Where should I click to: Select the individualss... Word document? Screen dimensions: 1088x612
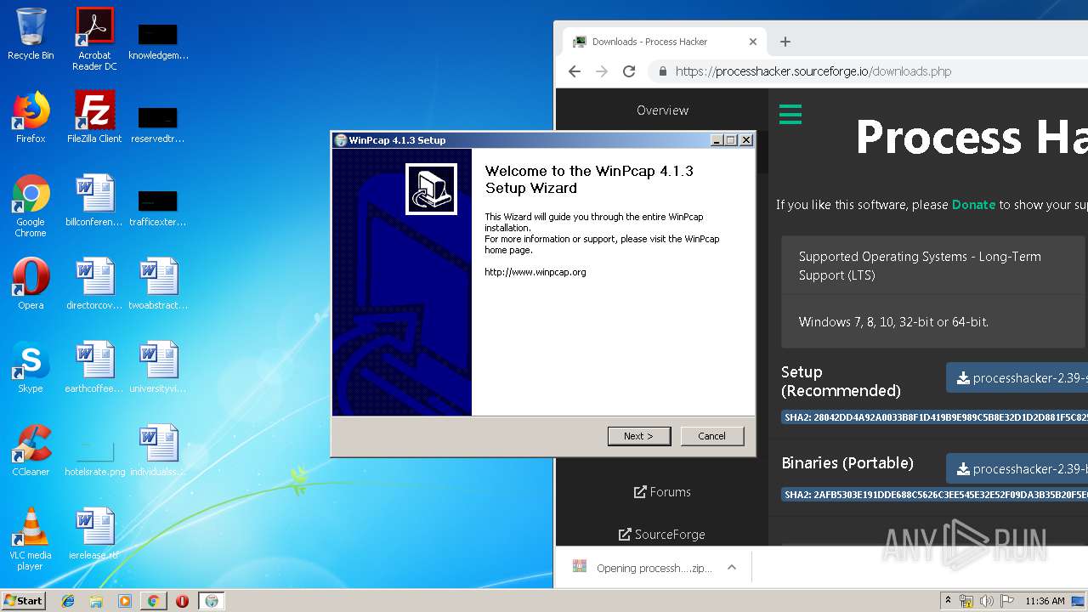point(158,450)
